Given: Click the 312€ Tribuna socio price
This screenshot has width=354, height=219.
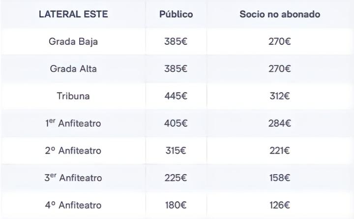Looking at the screenshot, I should [x=280, y=96].
